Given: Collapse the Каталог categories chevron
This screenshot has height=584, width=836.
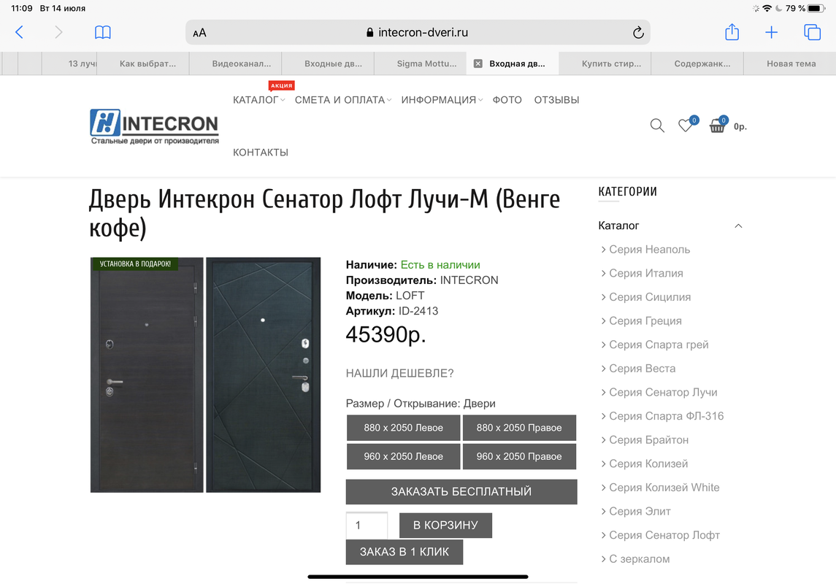Looking at the screenshot, I should [738, 226].
